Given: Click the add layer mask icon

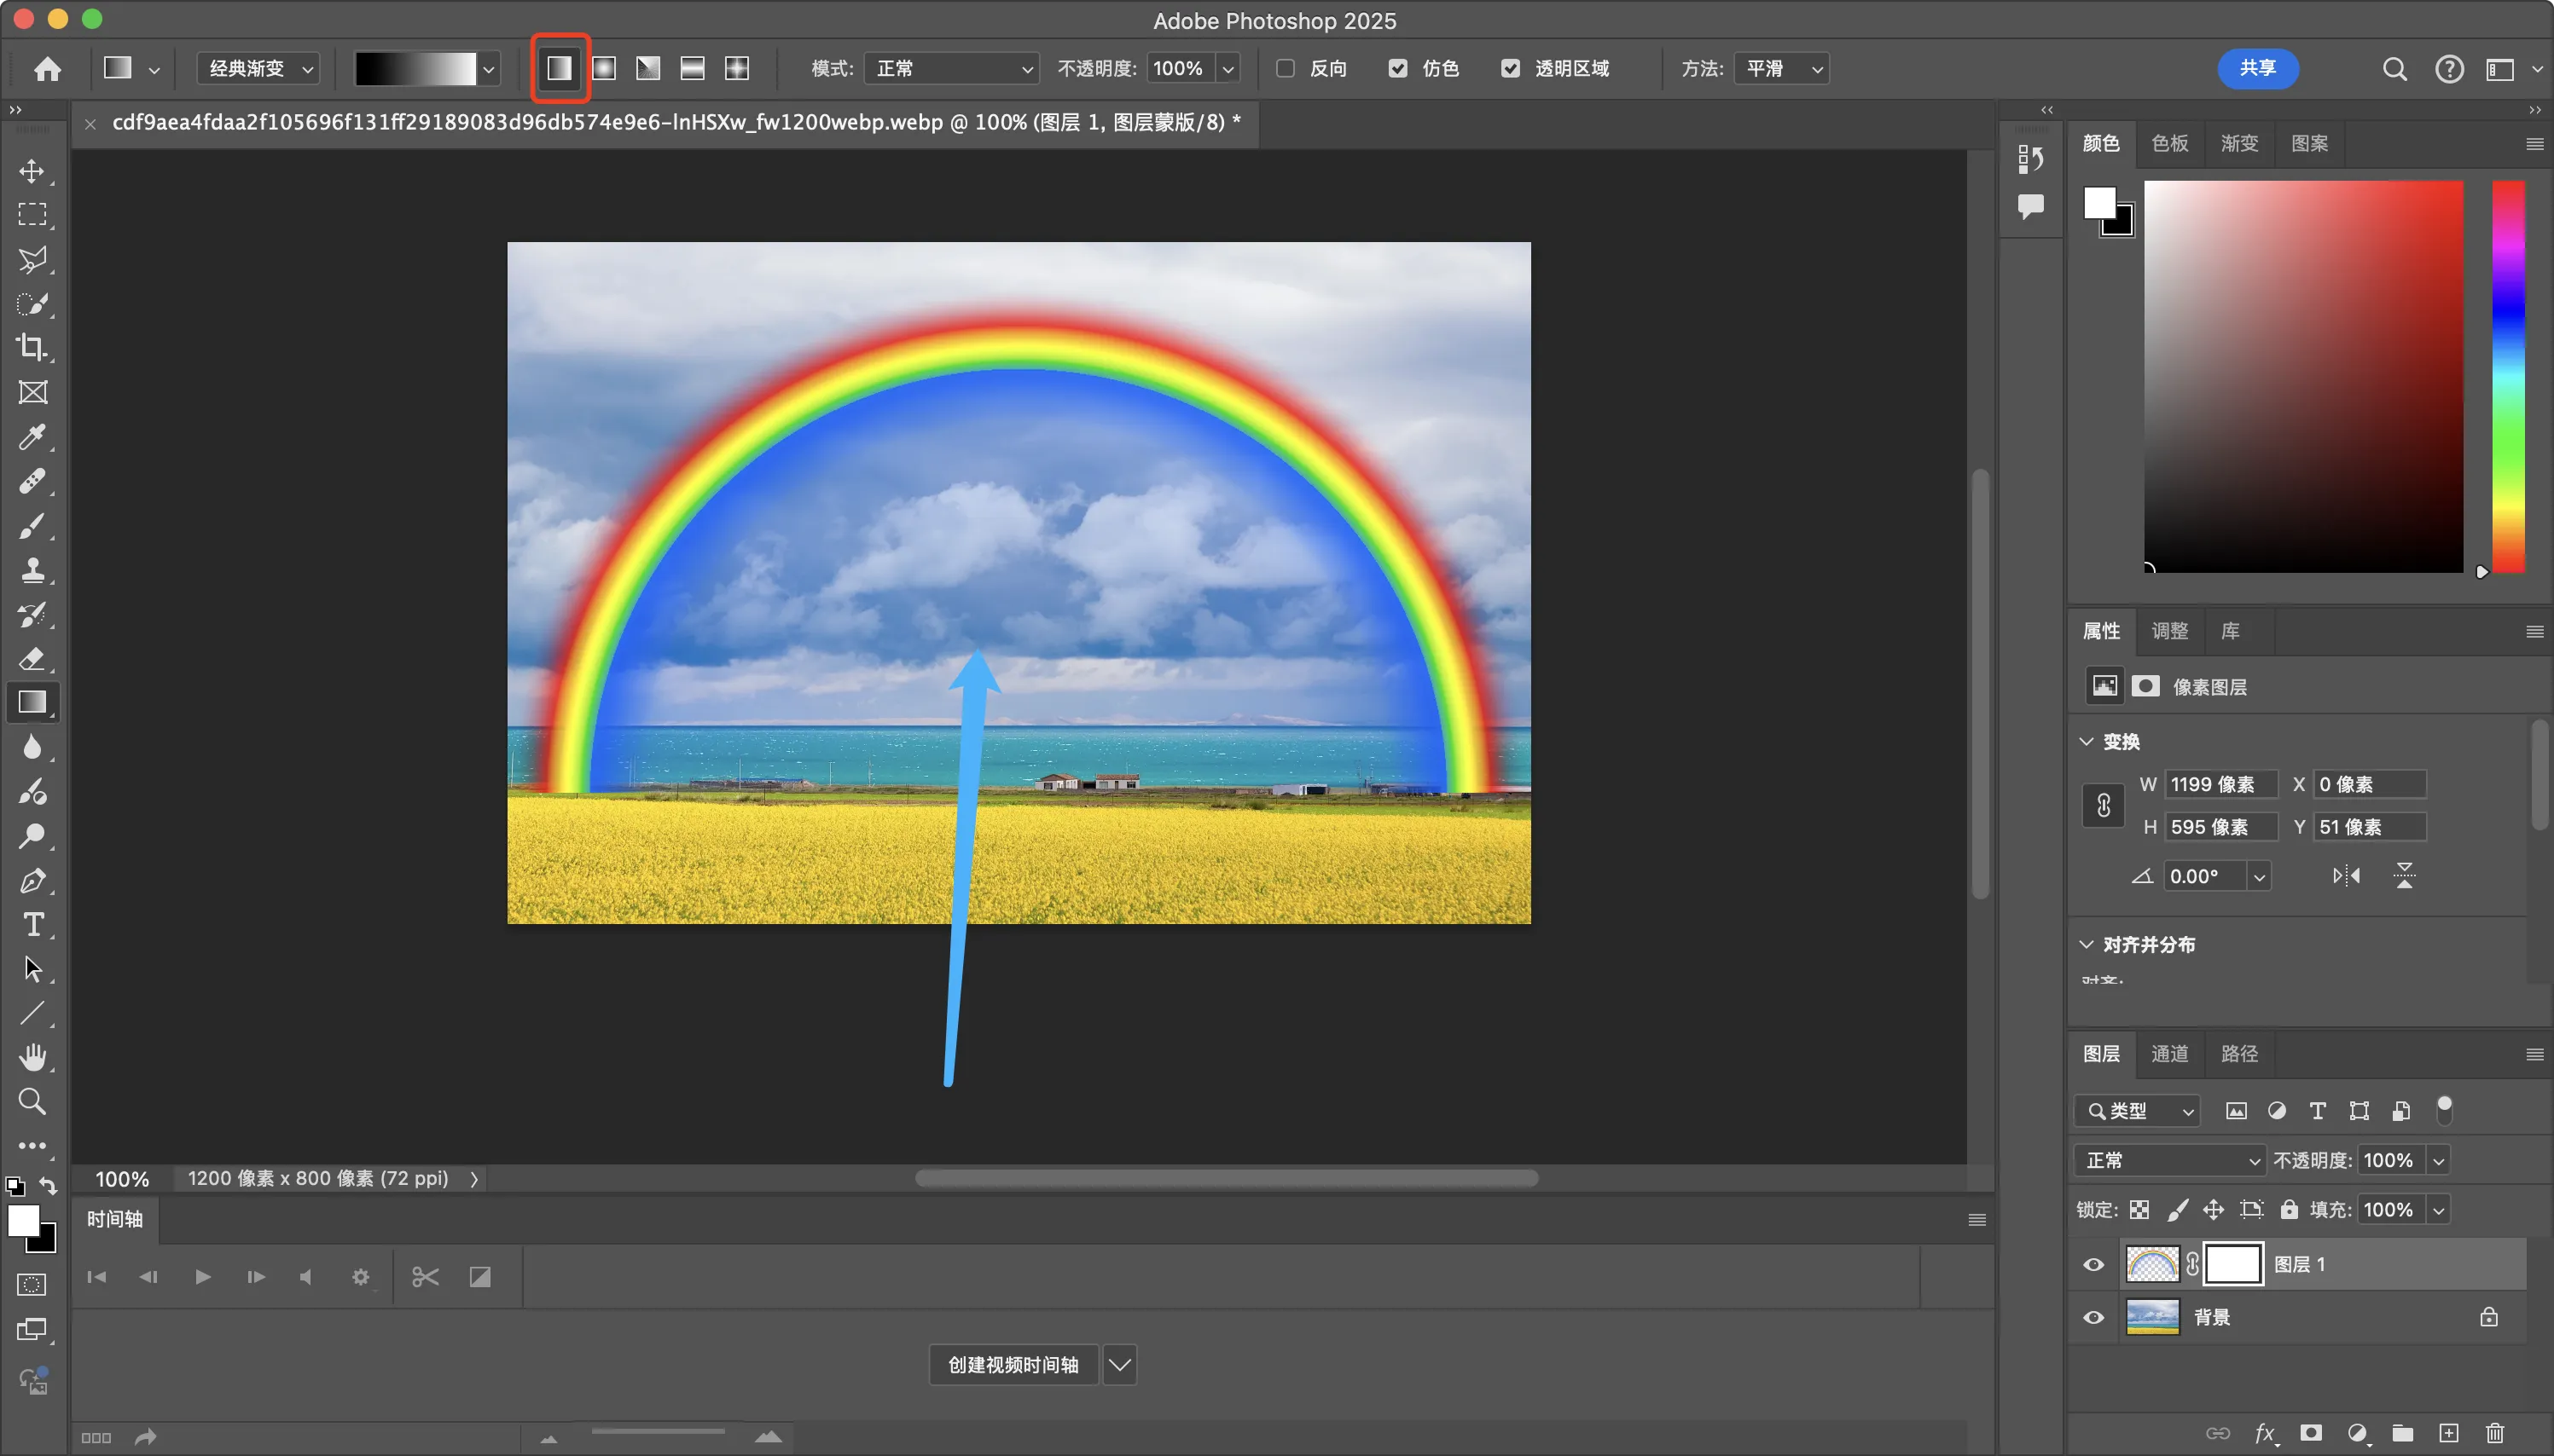Looking at the screenshot, I should coord(2310,1432).
